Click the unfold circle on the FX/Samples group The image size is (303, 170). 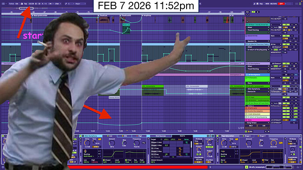246,78
